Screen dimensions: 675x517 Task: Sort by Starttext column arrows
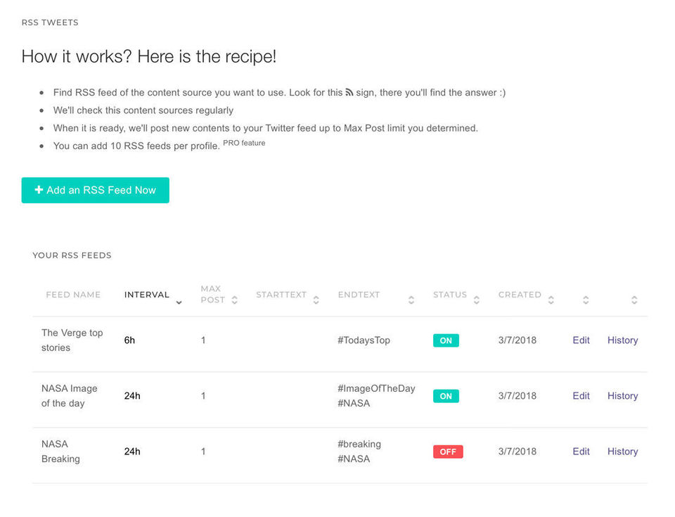pos(316,300)
